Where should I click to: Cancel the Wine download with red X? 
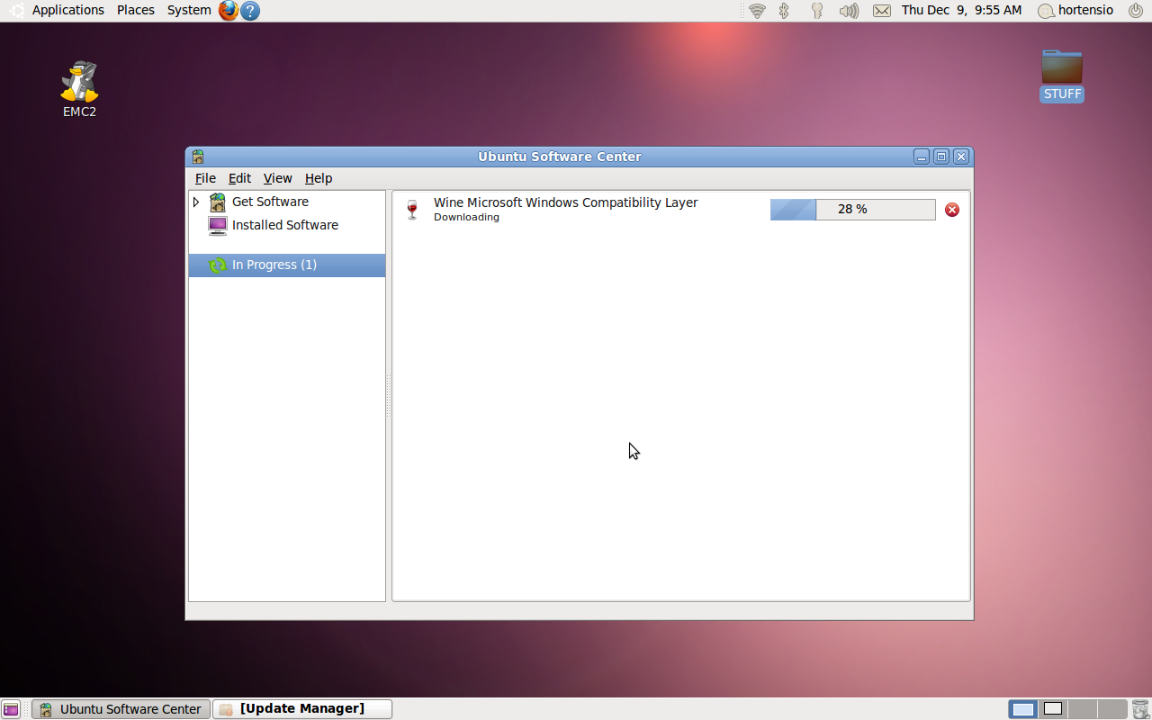click(x=952, y=210)
